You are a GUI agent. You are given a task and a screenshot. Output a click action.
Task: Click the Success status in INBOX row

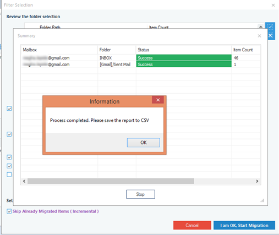click(184, 58)
